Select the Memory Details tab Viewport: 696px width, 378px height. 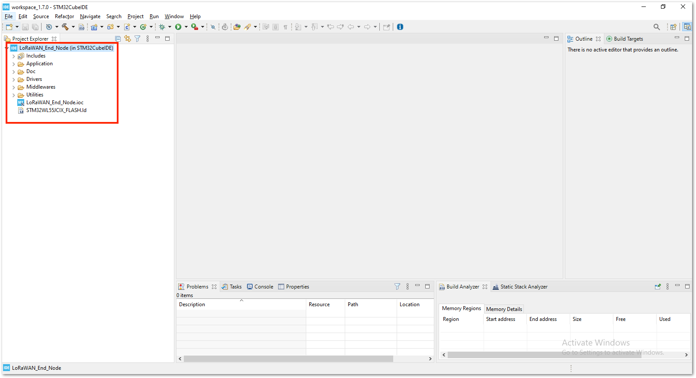tap(504, 309)
